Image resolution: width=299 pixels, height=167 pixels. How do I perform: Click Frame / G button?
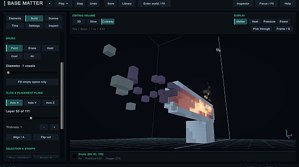[283, 29]
